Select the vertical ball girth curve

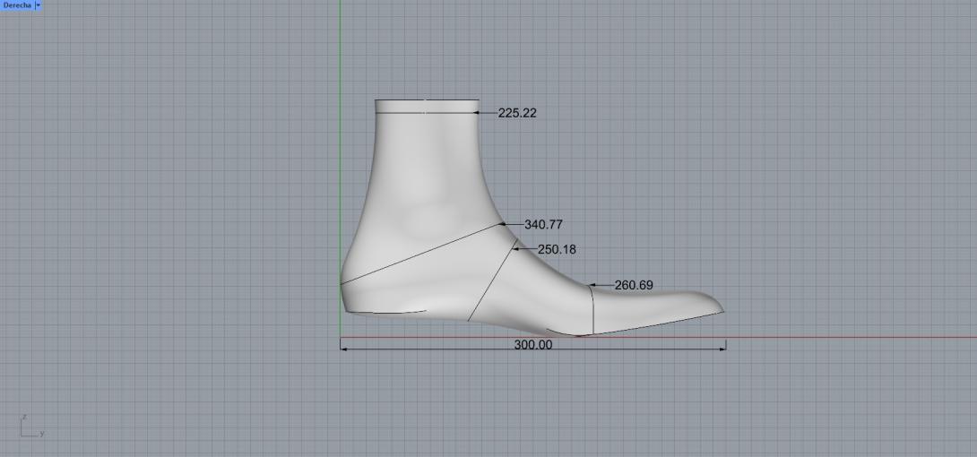pos(592,309)
